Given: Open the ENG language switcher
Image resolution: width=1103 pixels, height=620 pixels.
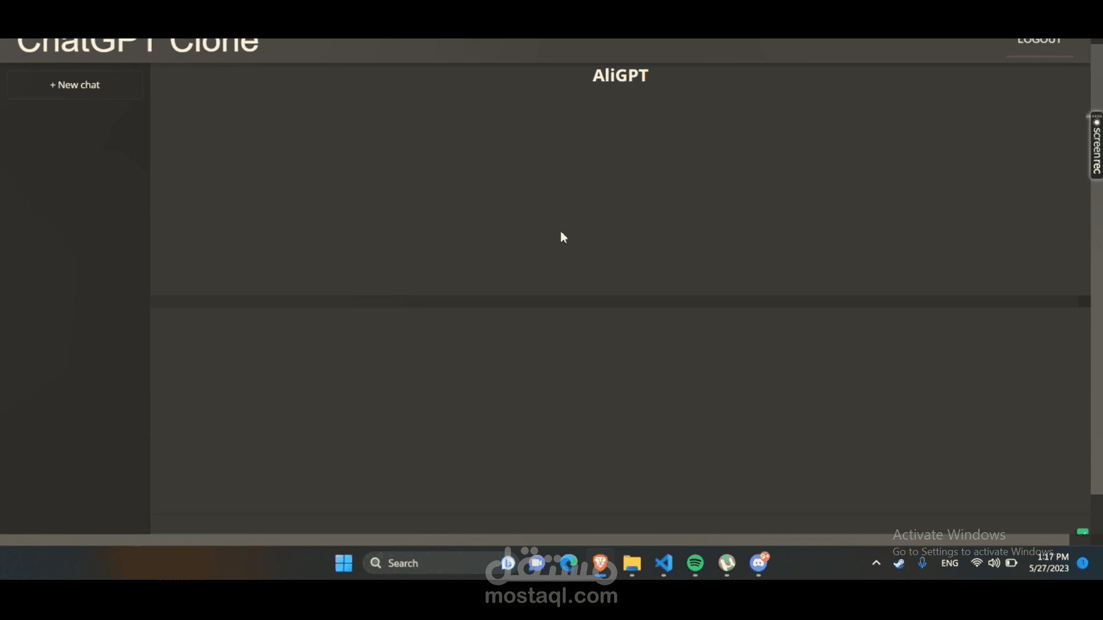Looking at the screenshot, I should click(950, 563).
